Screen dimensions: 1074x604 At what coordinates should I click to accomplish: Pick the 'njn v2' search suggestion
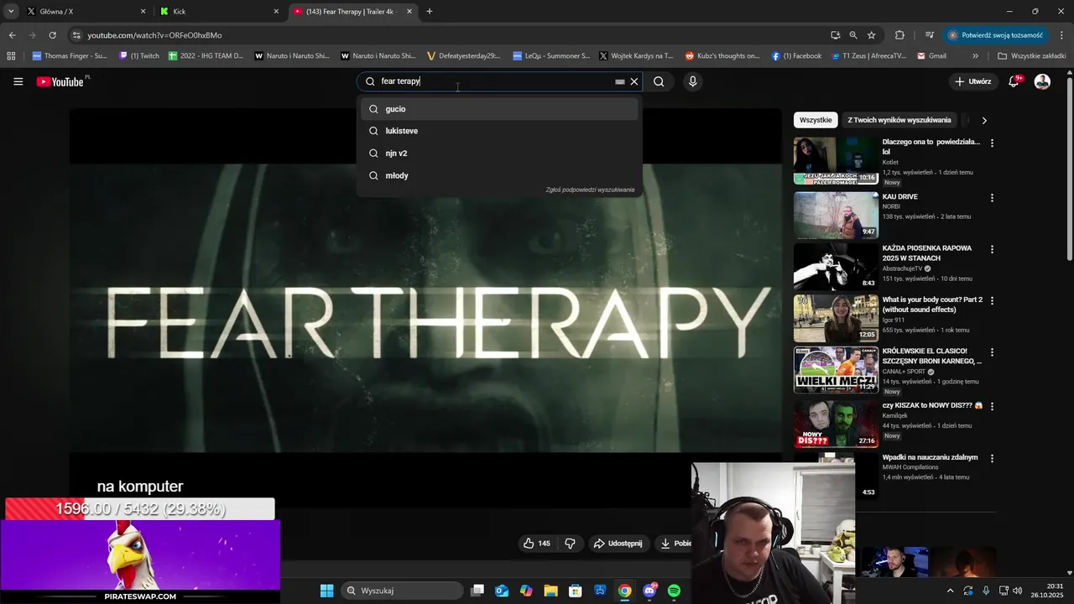click(499, 154)
